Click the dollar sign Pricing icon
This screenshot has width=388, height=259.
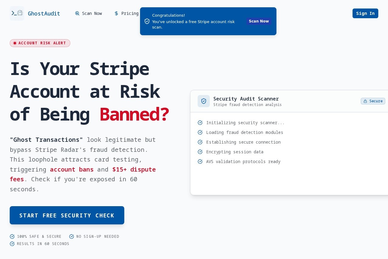[116, 13]
